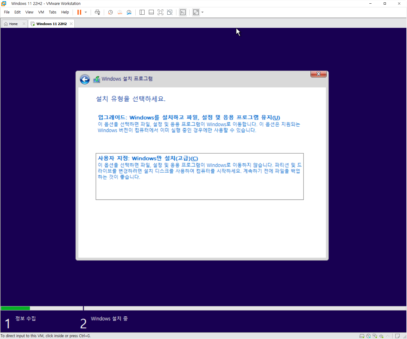Click step 2 'Windows 설치 중' label
Screen dimensions: 407x339
coord(109,319)
